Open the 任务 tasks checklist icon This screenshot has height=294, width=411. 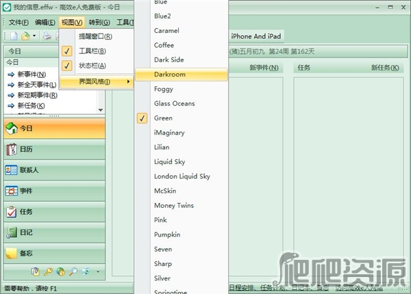click(x=11, y=212)
